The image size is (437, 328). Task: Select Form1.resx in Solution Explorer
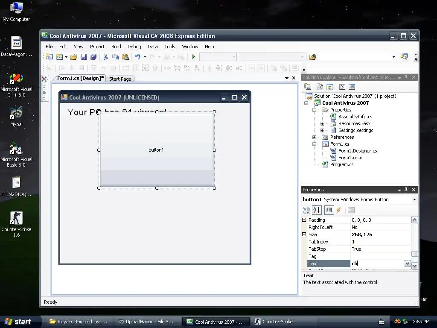[350, 158]
